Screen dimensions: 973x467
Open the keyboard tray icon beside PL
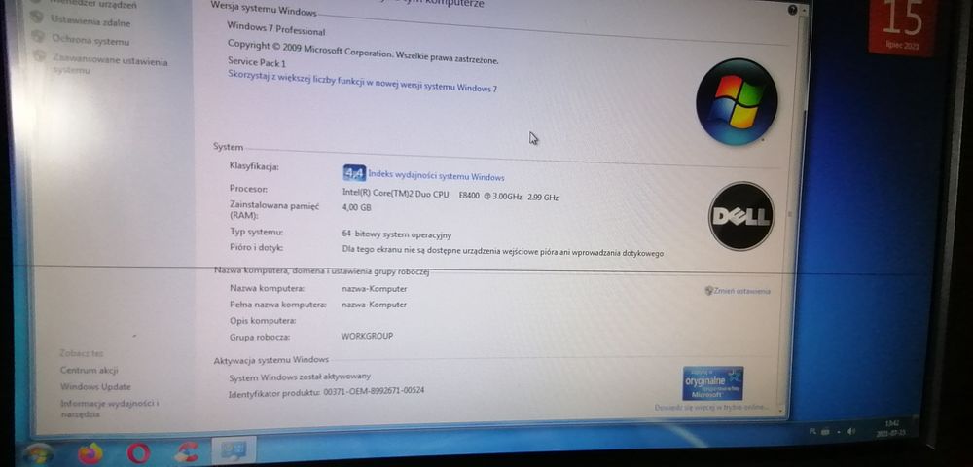(x=825, y=430)
